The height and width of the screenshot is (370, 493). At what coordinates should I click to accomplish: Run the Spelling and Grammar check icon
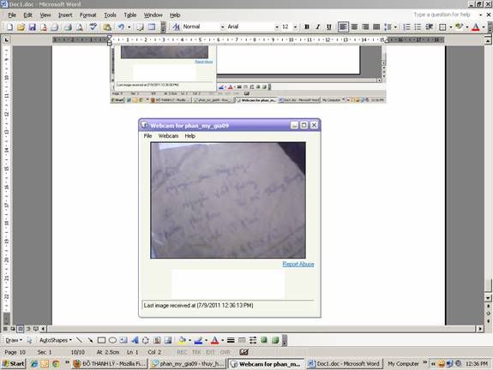[93, 27]
